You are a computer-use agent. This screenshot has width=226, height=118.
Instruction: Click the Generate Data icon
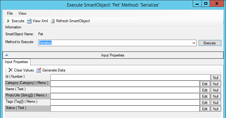tap(39, 70)
